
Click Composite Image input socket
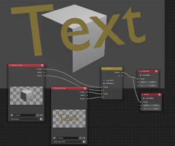[138, 79]
